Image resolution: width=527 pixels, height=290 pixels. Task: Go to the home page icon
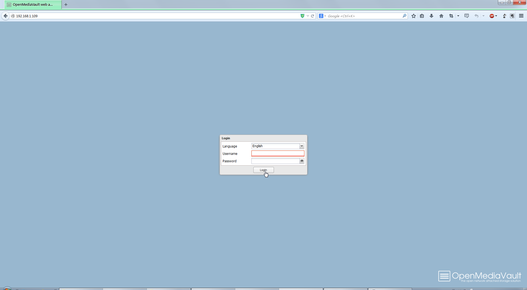click(x=441, y=16)
